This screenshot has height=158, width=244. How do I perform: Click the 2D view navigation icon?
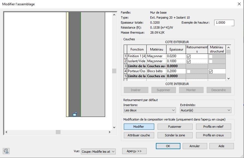pyautogui.click(x=6, y=151)
